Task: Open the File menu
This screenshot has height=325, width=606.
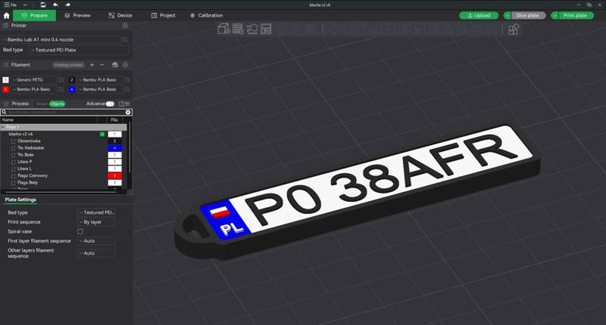Action: click(11, 5)
